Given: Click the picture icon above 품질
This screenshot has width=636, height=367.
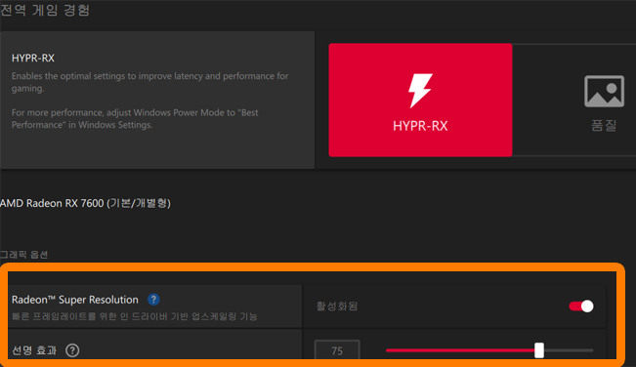Looking at the screenshot, I should (604, 91).
